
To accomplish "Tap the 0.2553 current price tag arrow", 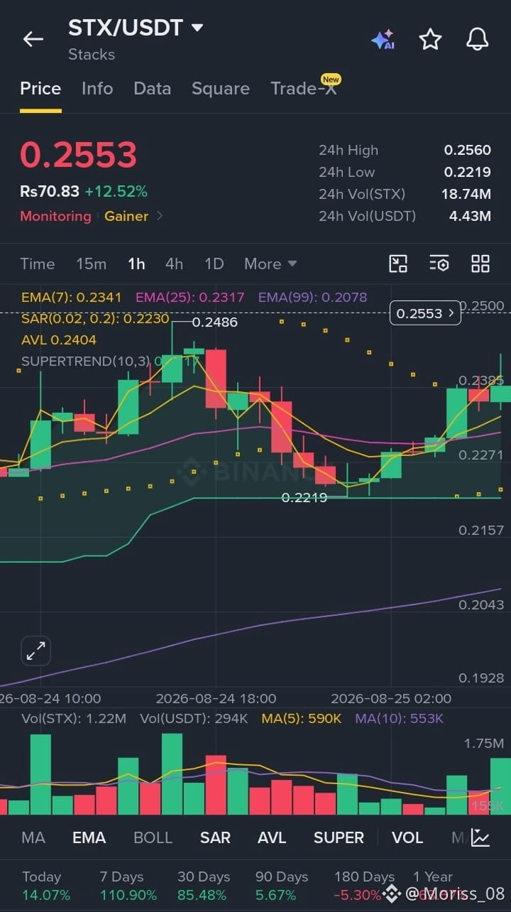I will 450,313.
